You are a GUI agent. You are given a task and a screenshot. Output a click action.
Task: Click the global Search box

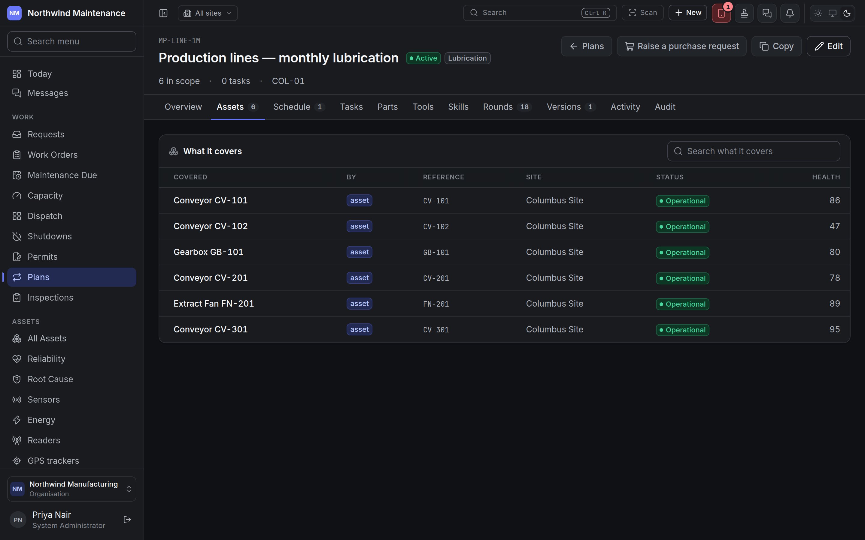pyautogui.click(x=539, y=13)
